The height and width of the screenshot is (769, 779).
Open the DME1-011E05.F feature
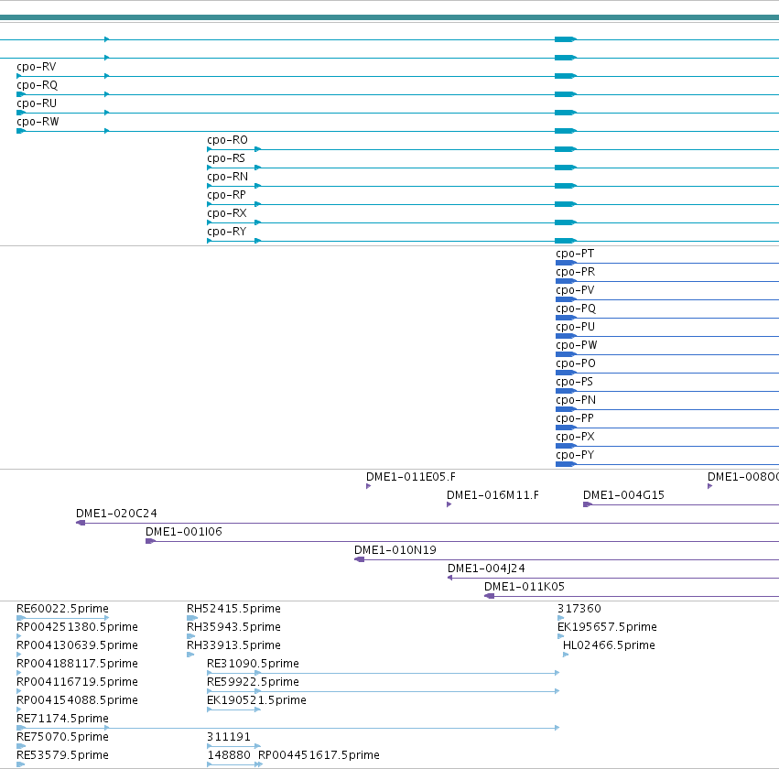pos(368,486)
